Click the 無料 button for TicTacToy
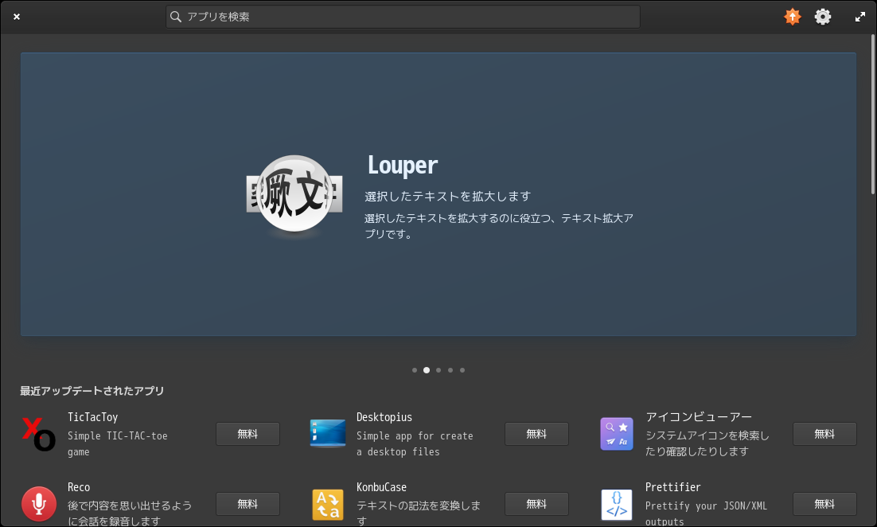 248,434
